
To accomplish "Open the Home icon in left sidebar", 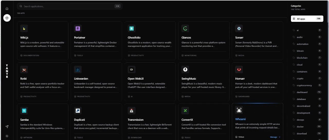I will pos(7,8).
